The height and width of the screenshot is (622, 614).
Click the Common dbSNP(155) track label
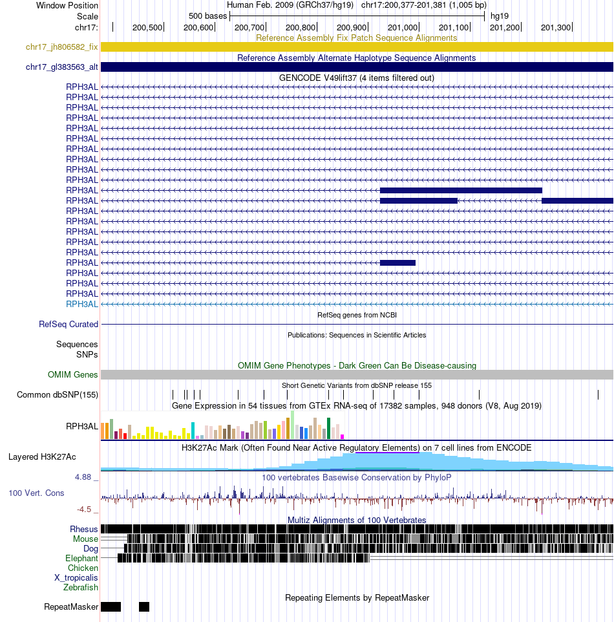[57, 394]
